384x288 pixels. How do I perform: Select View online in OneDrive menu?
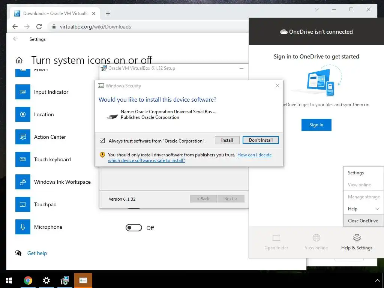point(363,185)
